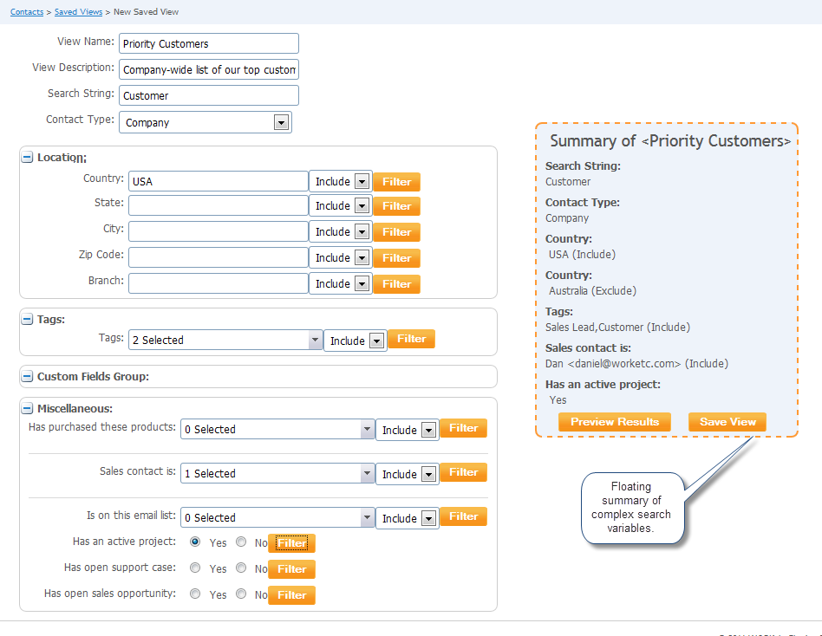Select No for Has open support case
The width and height of the screenshot is (822, 636).
click(241, 568)
